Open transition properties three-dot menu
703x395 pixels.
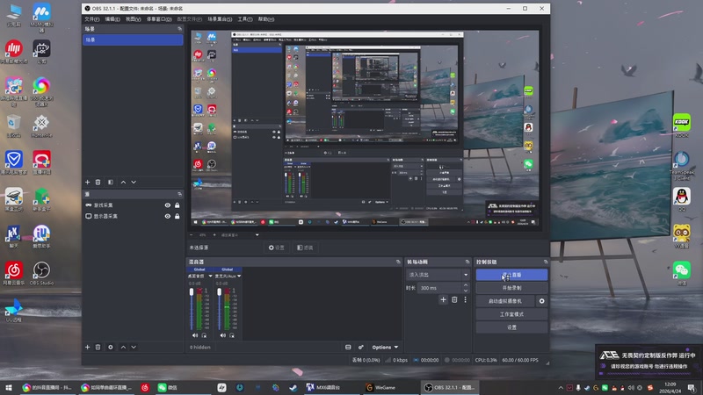[466, 299]
